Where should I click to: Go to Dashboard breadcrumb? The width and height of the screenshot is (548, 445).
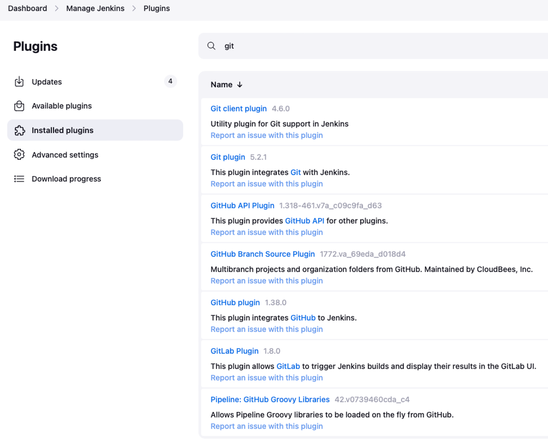pyautogui.click(x=27, y=8)
